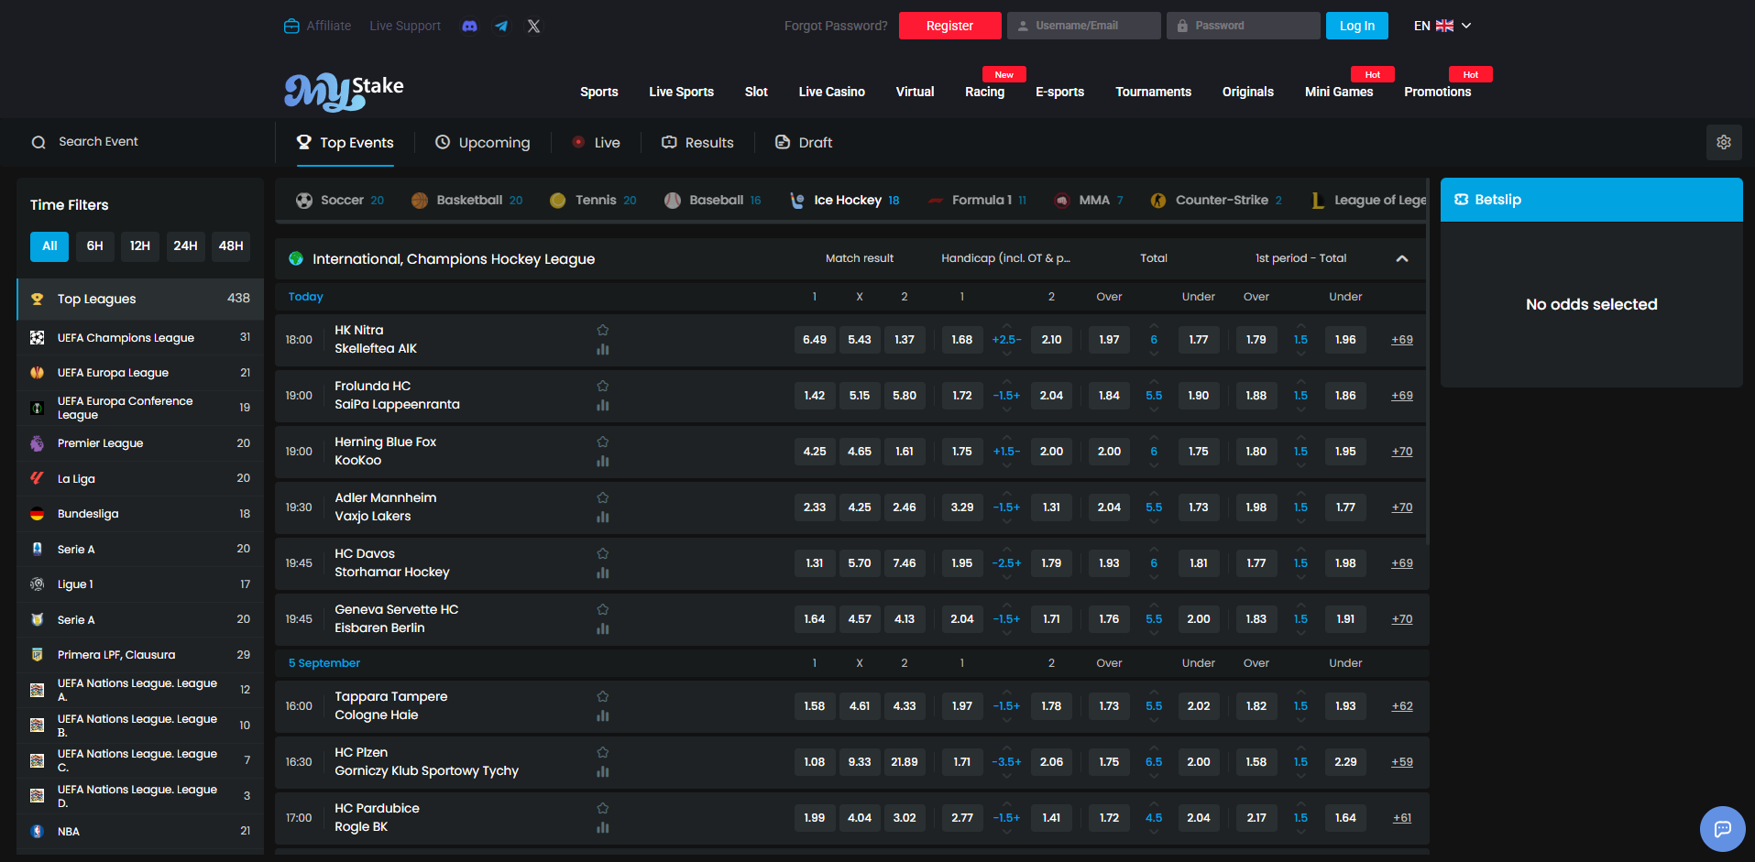Image resolution: width=1755 pixels, height=862 pixels.
Task: Switch to the Upcoming tab
Action: 482,142
